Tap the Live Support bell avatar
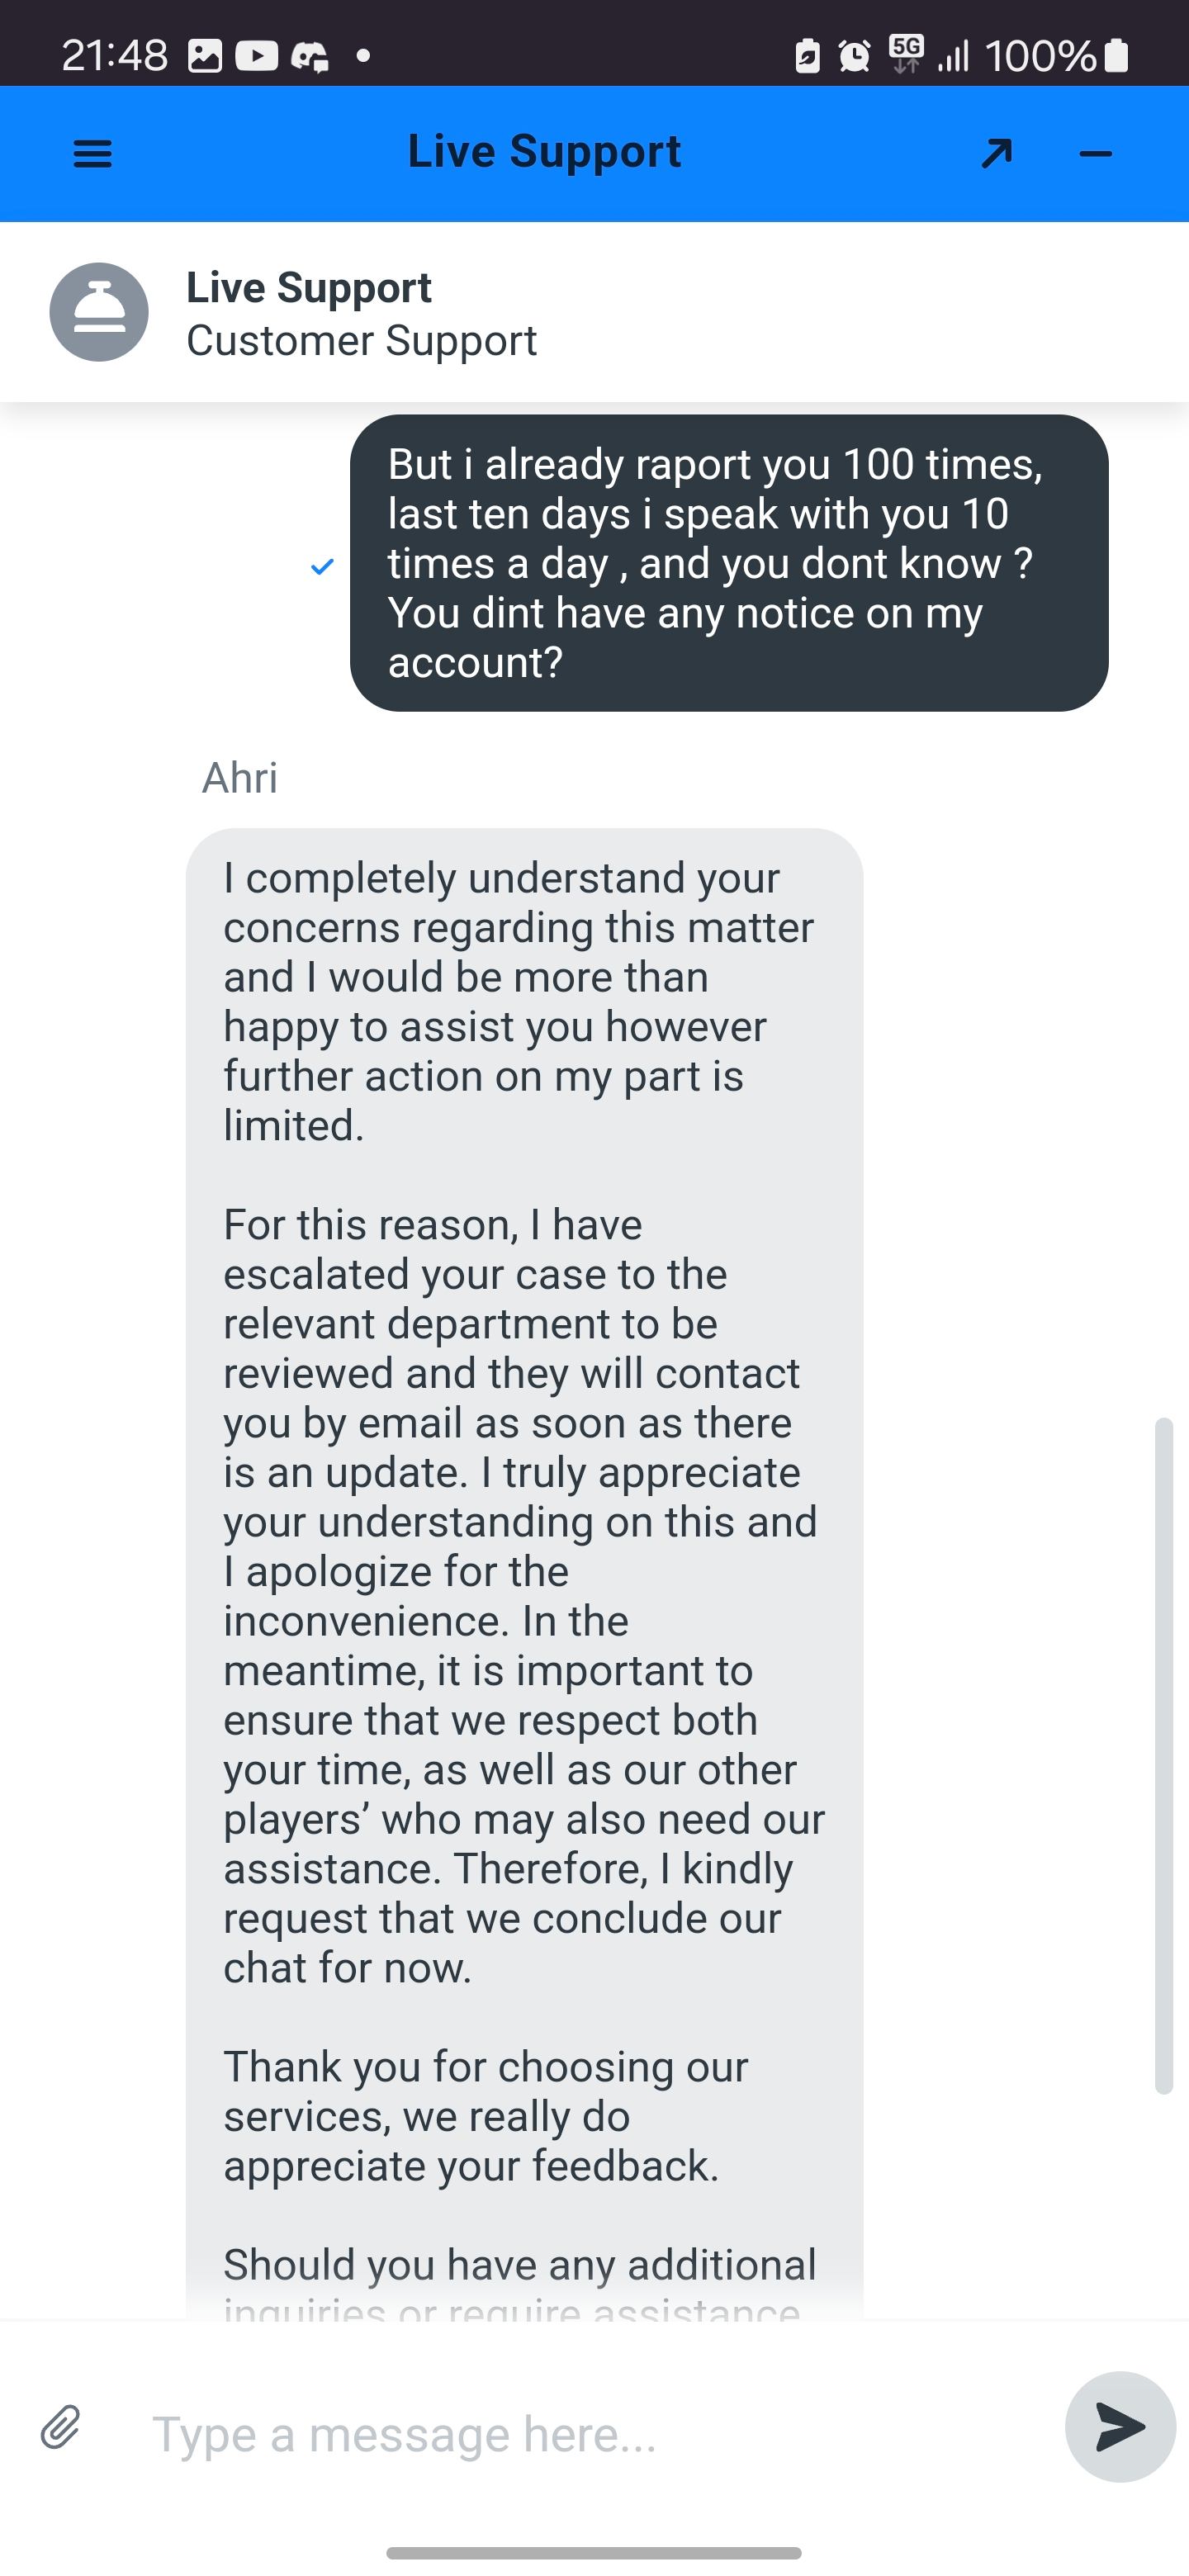Image resolution: width=1189 pixels, height=2576 pixels. (x=99, y=312)
